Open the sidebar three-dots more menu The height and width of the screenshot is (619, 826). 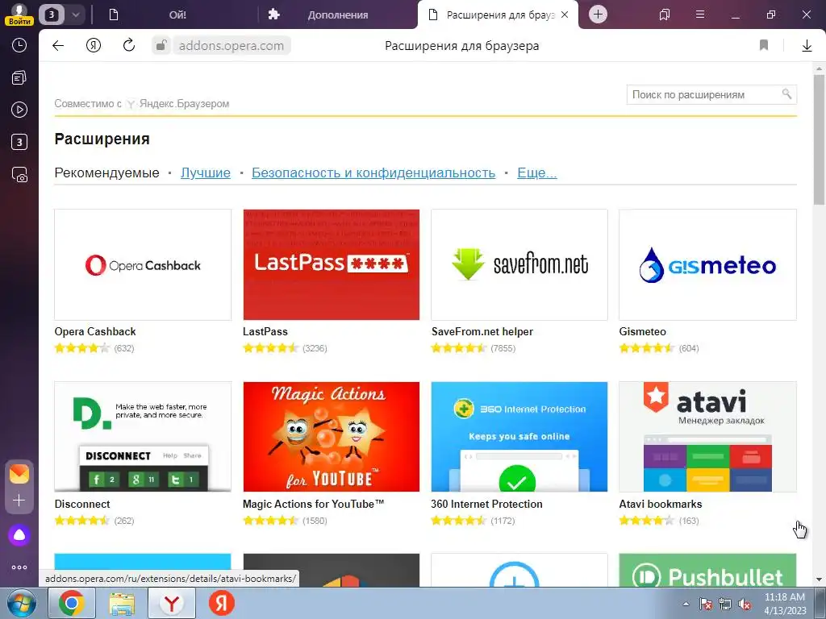tap(19, 567)
